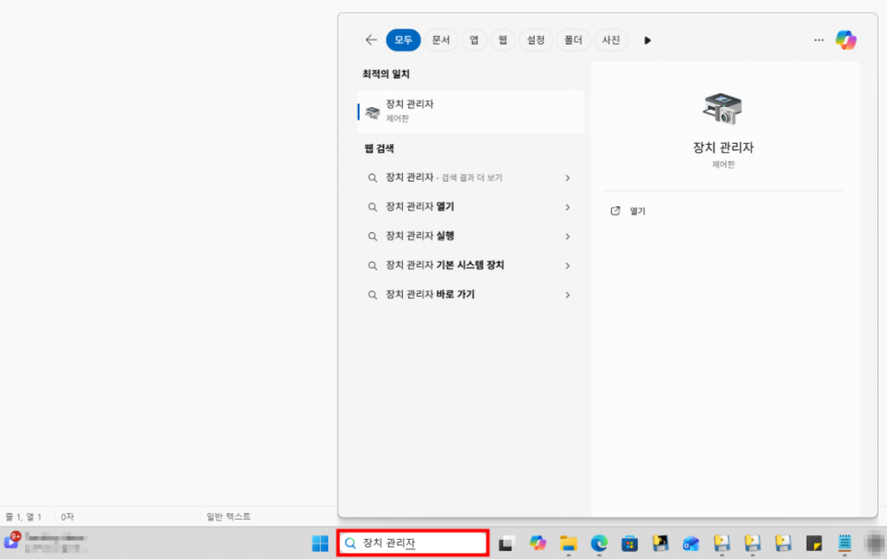Select the 설정 filter tab

(536, 40)
